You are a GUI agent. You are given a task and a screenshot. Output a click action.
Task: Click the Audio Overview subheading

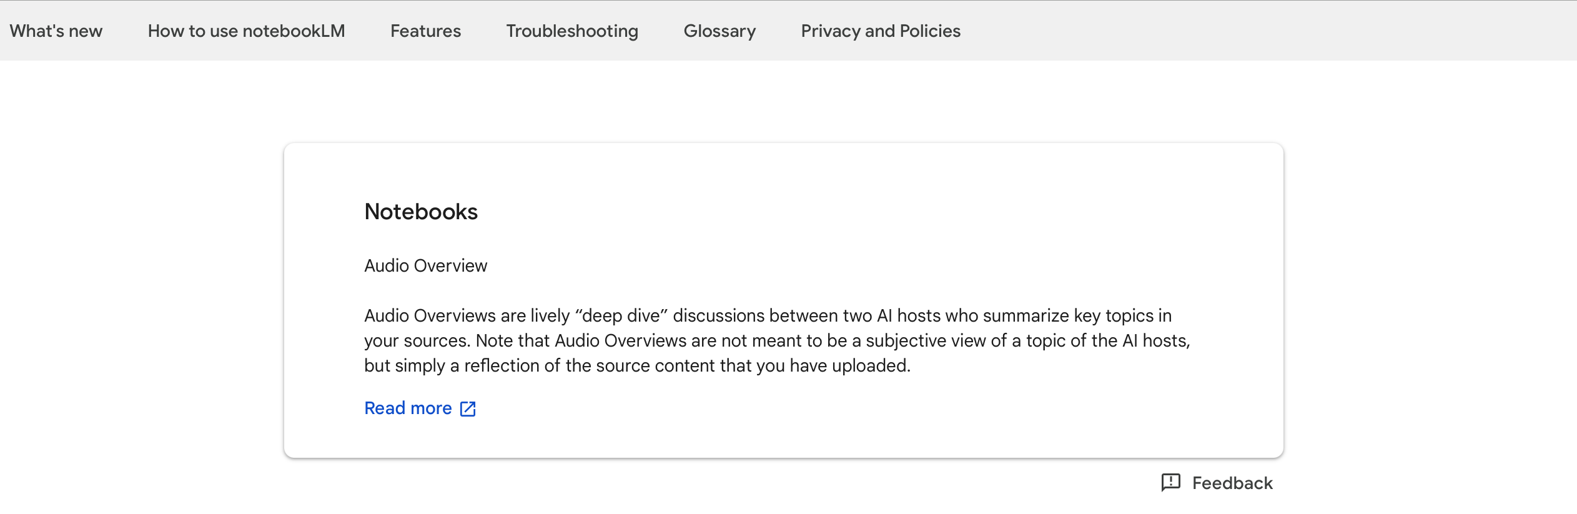click(x=425, y=266)
